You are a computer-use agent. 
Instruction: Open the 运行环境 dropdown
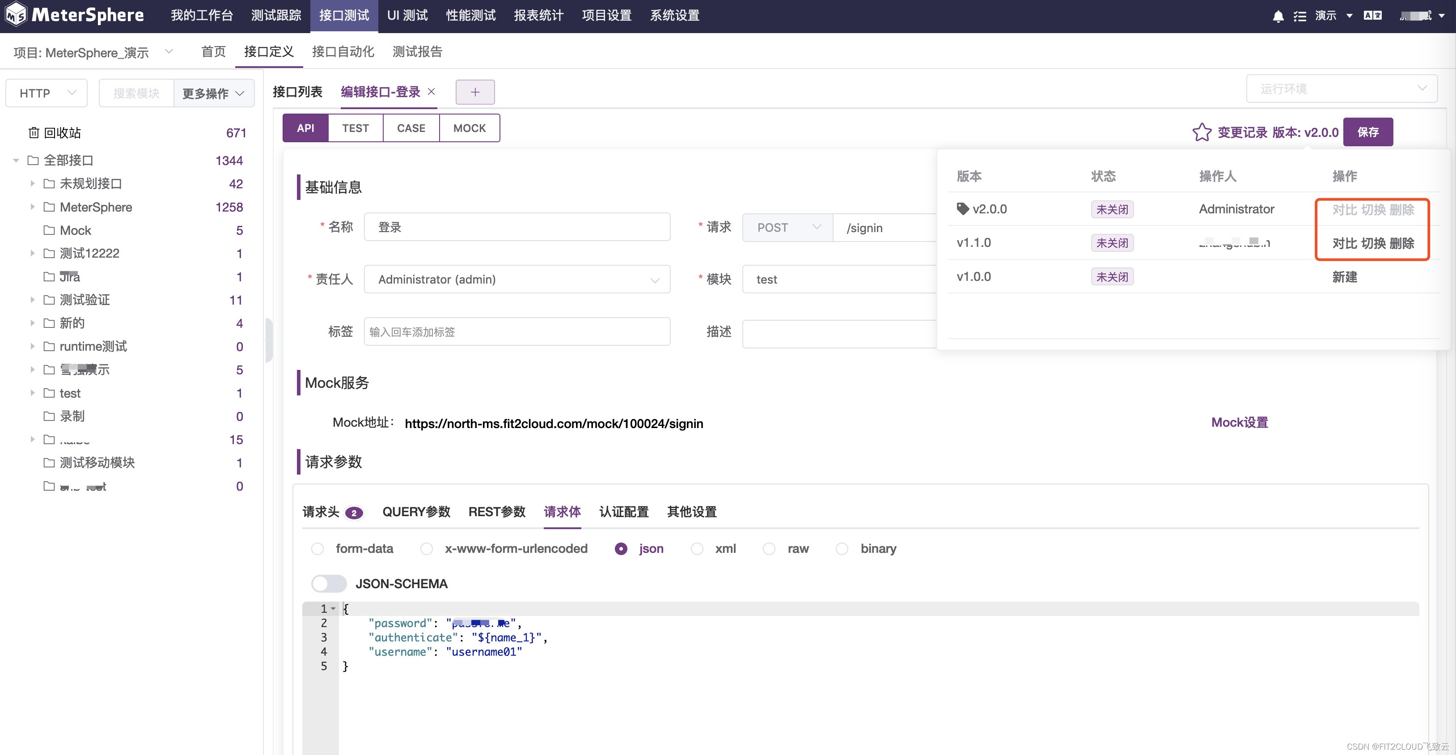[x=1341, y=88]
